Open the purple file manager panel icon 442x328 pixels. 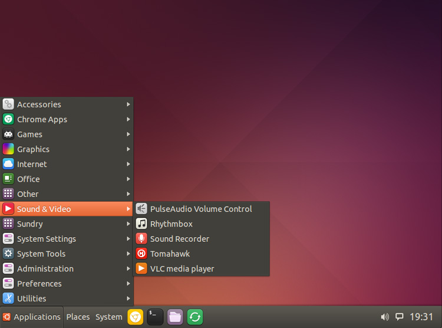coord(175,317)
